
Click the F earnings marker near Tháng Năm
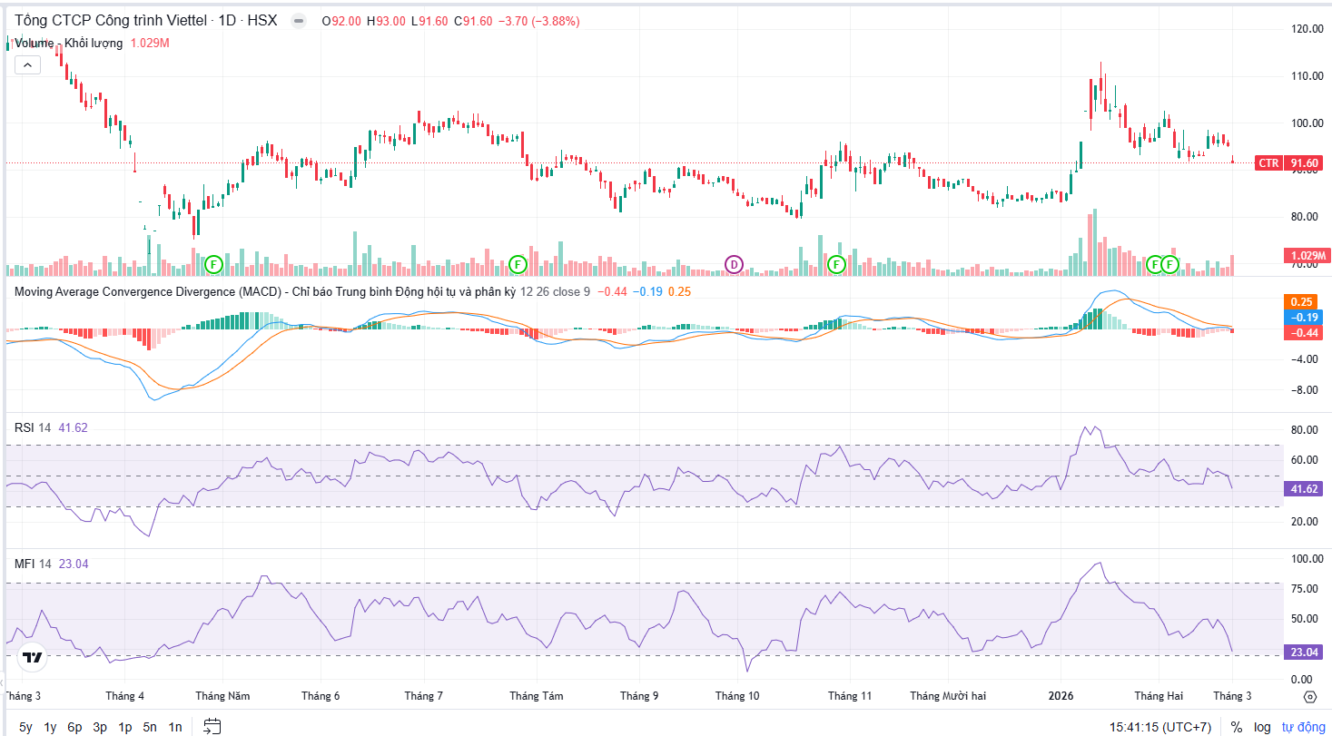point(213,264)
